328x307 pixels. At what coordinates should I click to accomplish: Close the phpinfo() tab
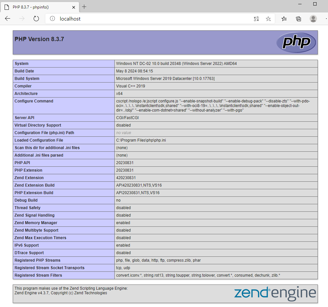tap(74, 7)
